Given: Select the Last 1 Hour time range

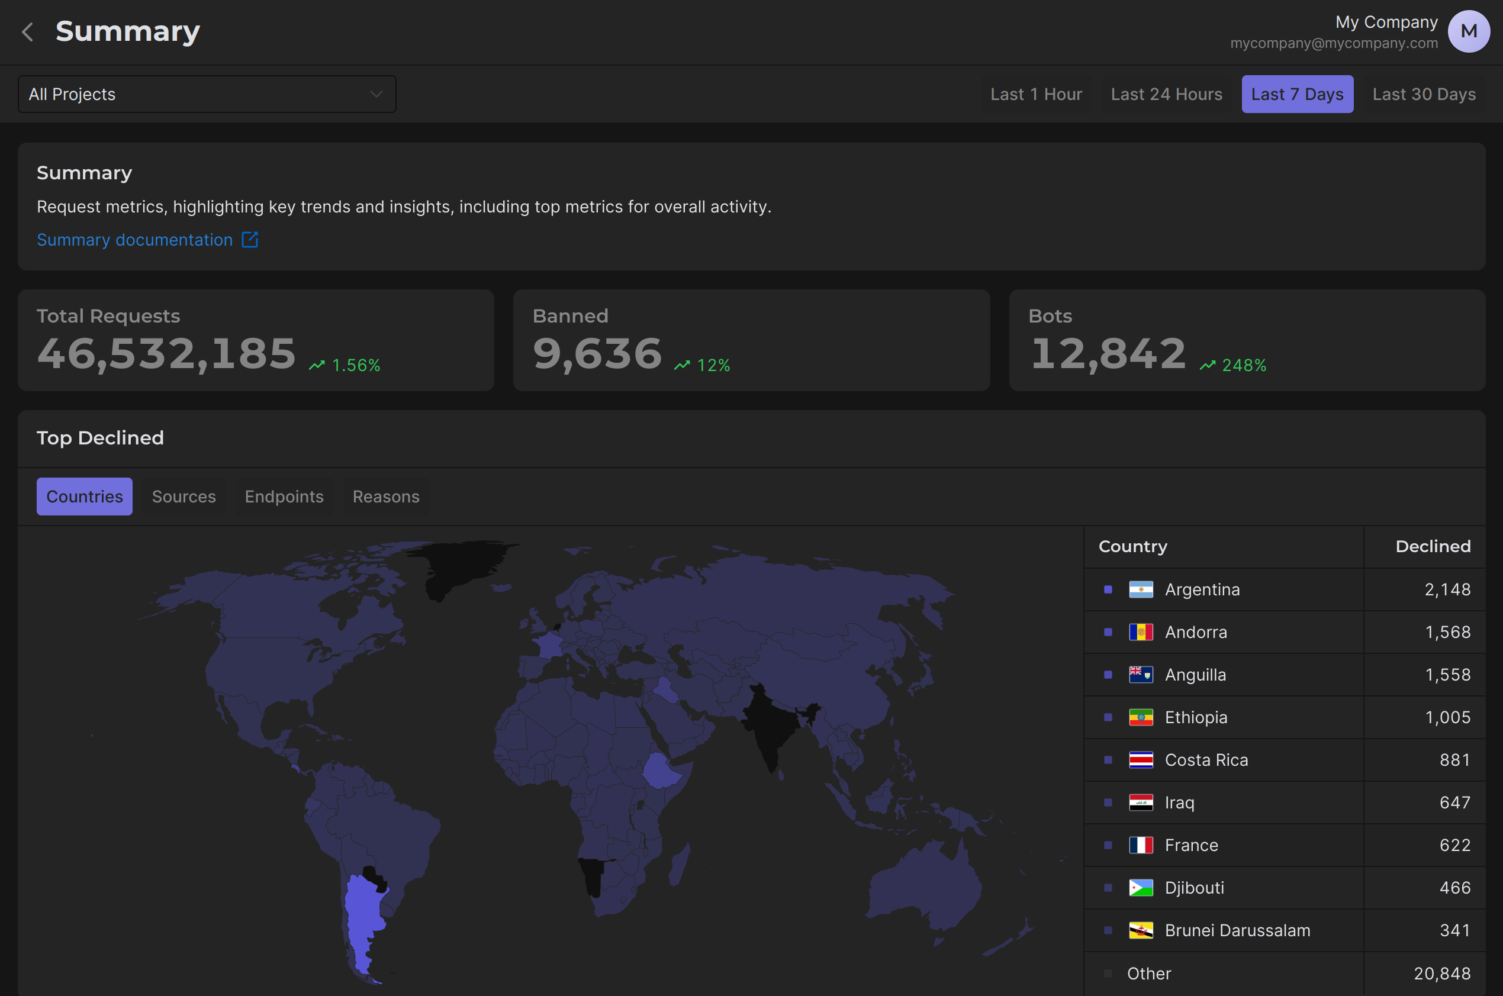Looking at the screenshot, I should [1035, 94].
